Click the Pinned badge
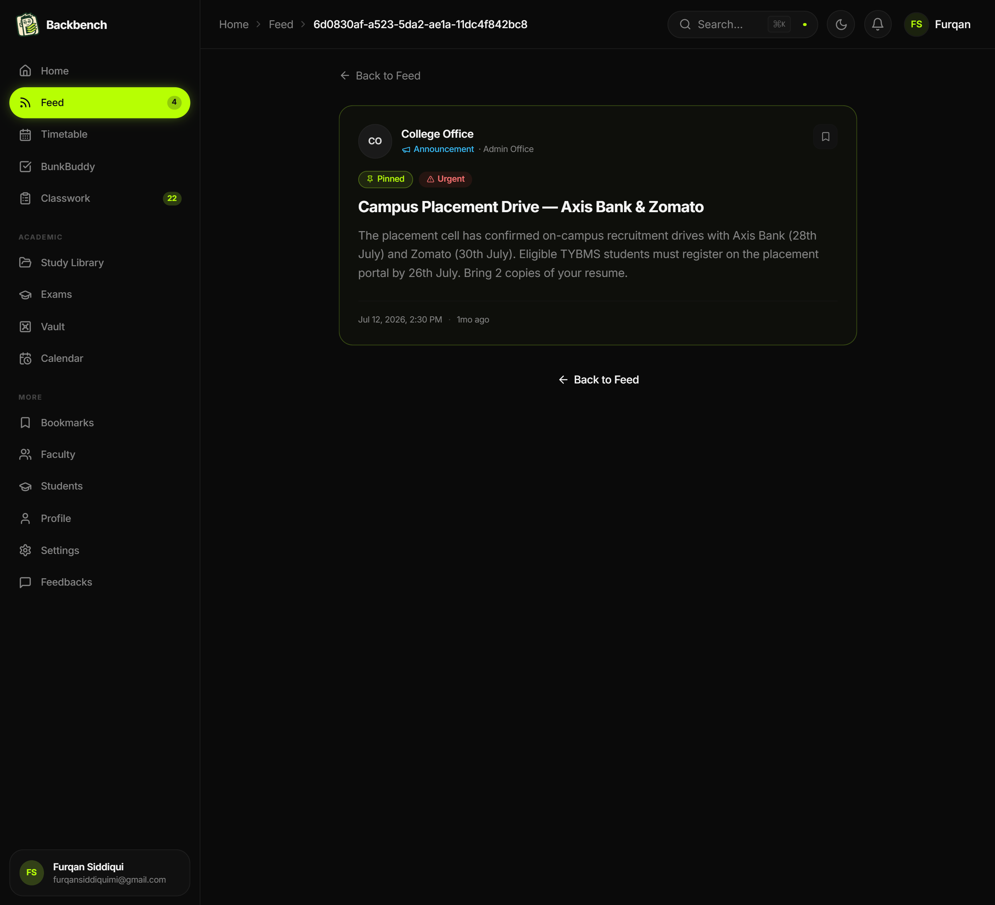 (385, 179)
